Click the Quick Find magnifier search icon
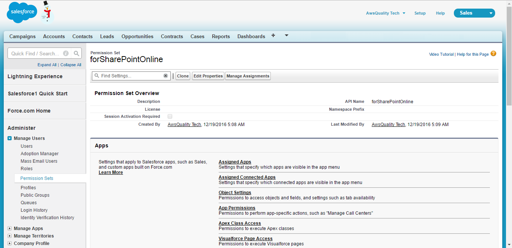The width and height of the screenshot is (512, 248). click(77, 53)
